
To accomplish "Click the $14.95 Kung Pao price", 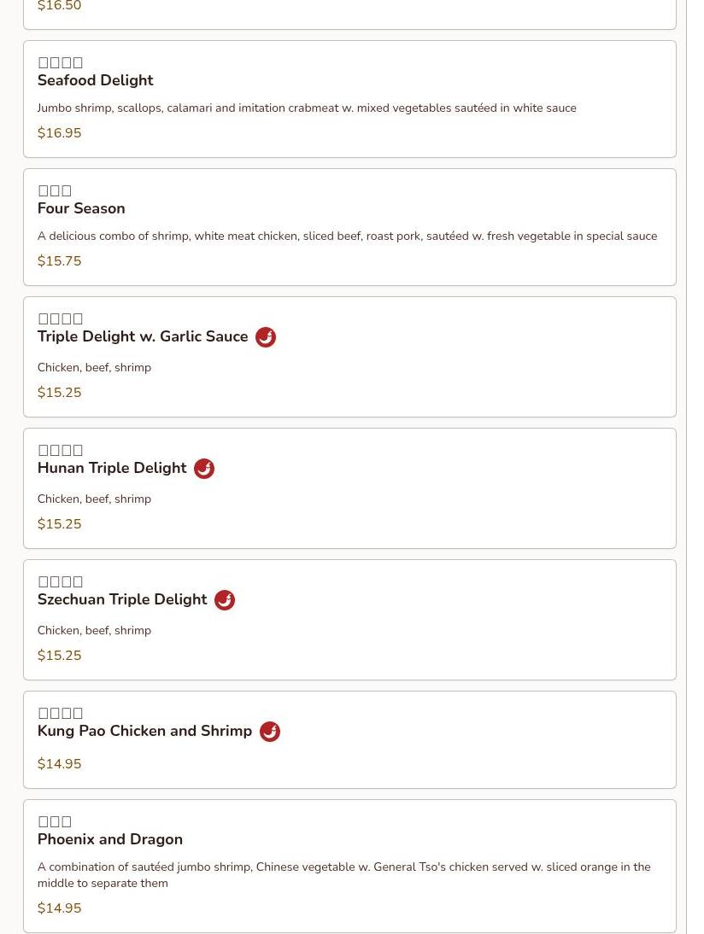I will tap(59, 763).
